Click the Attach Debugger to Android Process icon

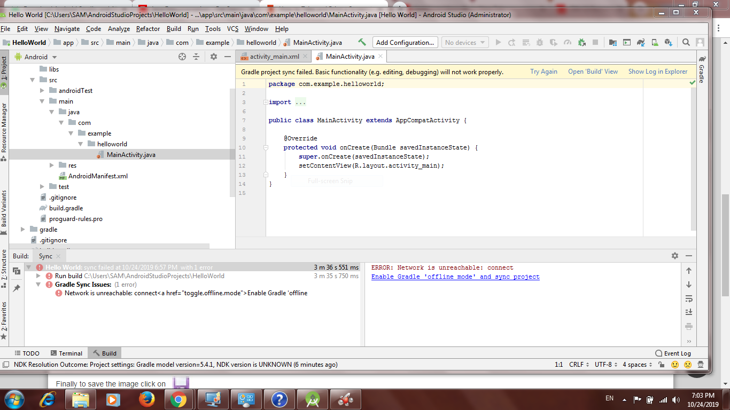coord(581,42)
